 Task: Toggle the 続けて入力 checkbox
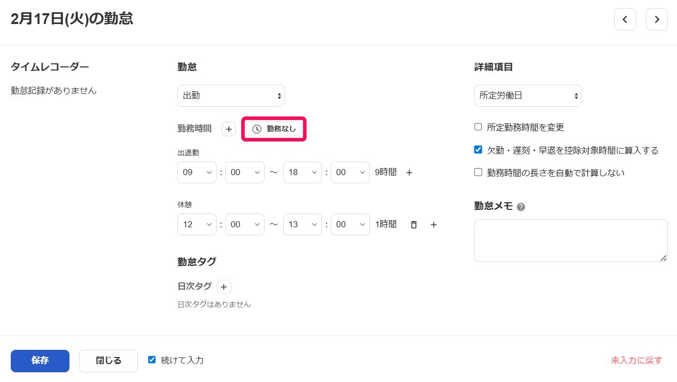tap(152, 360)
